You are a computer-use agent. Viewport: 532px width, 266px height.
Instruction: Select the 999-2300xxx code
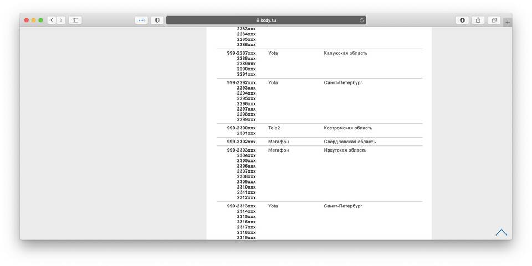tap(242, 128)
